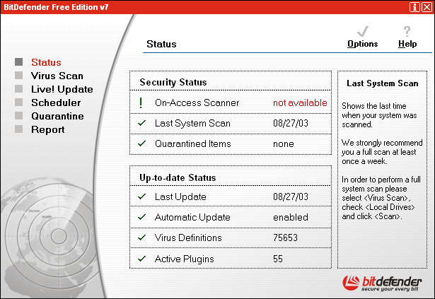Click the bitdefender logo

[x=382, y=283]
